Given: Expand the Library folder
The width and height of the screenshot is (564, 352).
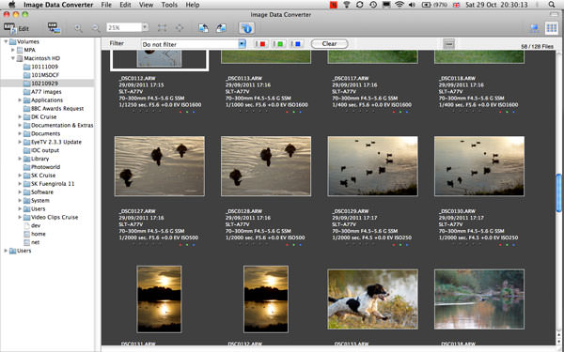Looking at the screenshot, I should pyautogui.click(x=20, y=159).
